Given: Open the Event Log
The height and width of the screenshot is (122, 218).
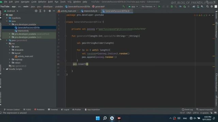Looking at the screenshot, I should 187,109.
